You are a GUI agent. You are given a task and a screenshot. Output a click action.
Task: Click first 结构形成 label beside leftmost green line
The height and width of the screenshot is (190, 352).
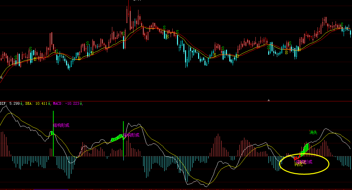pyautogui.click(x=61, y=125)
